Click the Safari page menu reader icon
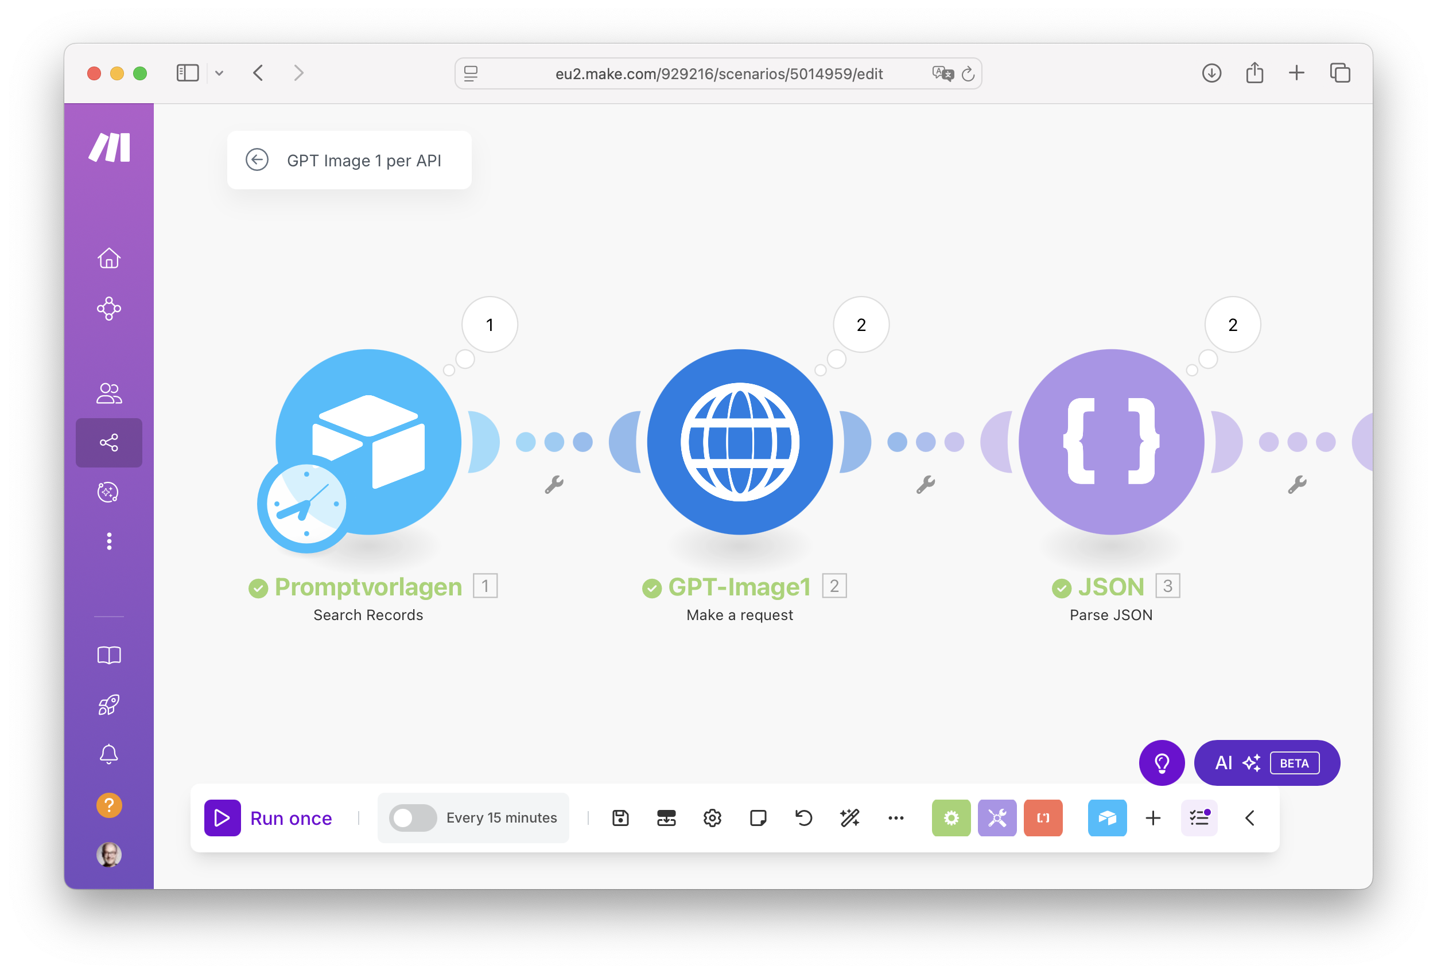1437x974 pixels. tap(471, 73)
